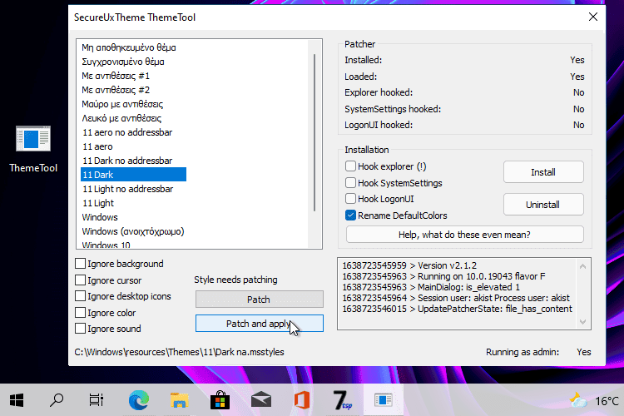624x416 pixels.
Task: Open taskbar Search magnifier
Action: click(57, 400)
